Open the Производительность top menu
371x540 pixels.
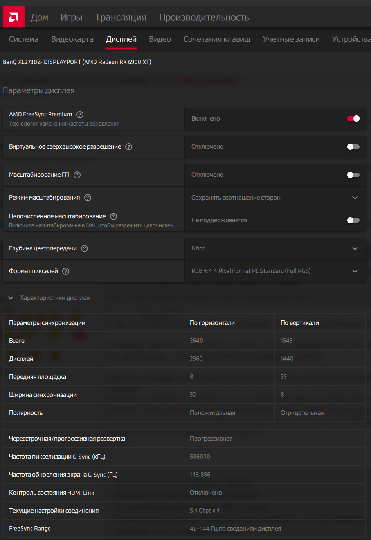coord(204,17)
